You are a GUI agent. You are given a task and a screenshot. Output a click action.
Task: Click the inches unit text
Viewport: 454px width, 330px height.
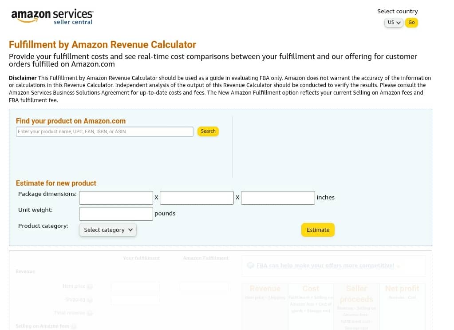coord(325,198)
